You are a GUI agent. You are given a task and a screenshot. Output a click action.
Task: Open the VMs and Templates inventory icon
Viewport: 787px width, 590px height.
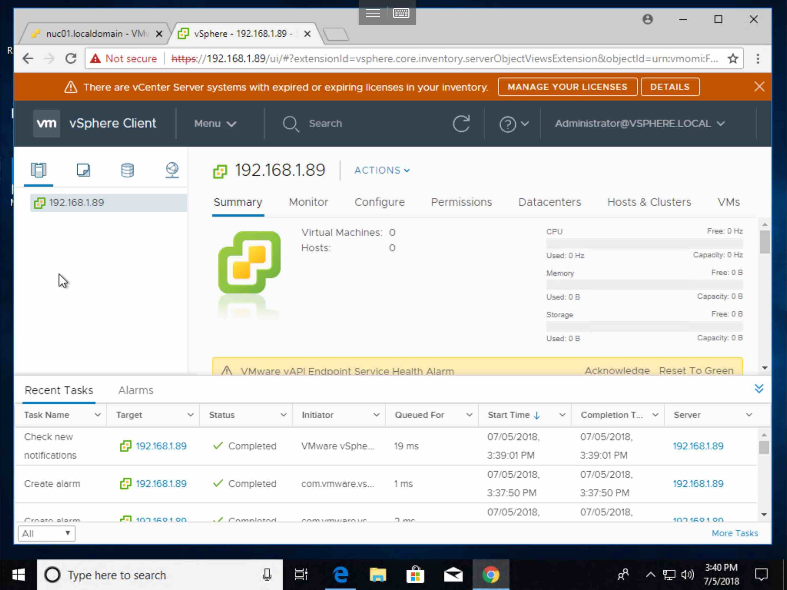83,170
